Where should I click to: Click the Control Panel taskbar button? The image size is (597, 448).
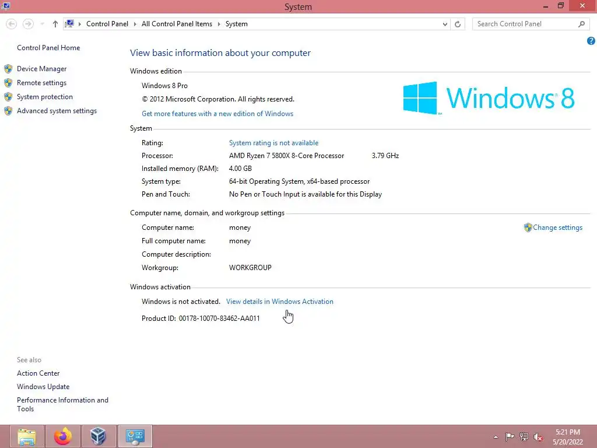click(x=135, y=436)
